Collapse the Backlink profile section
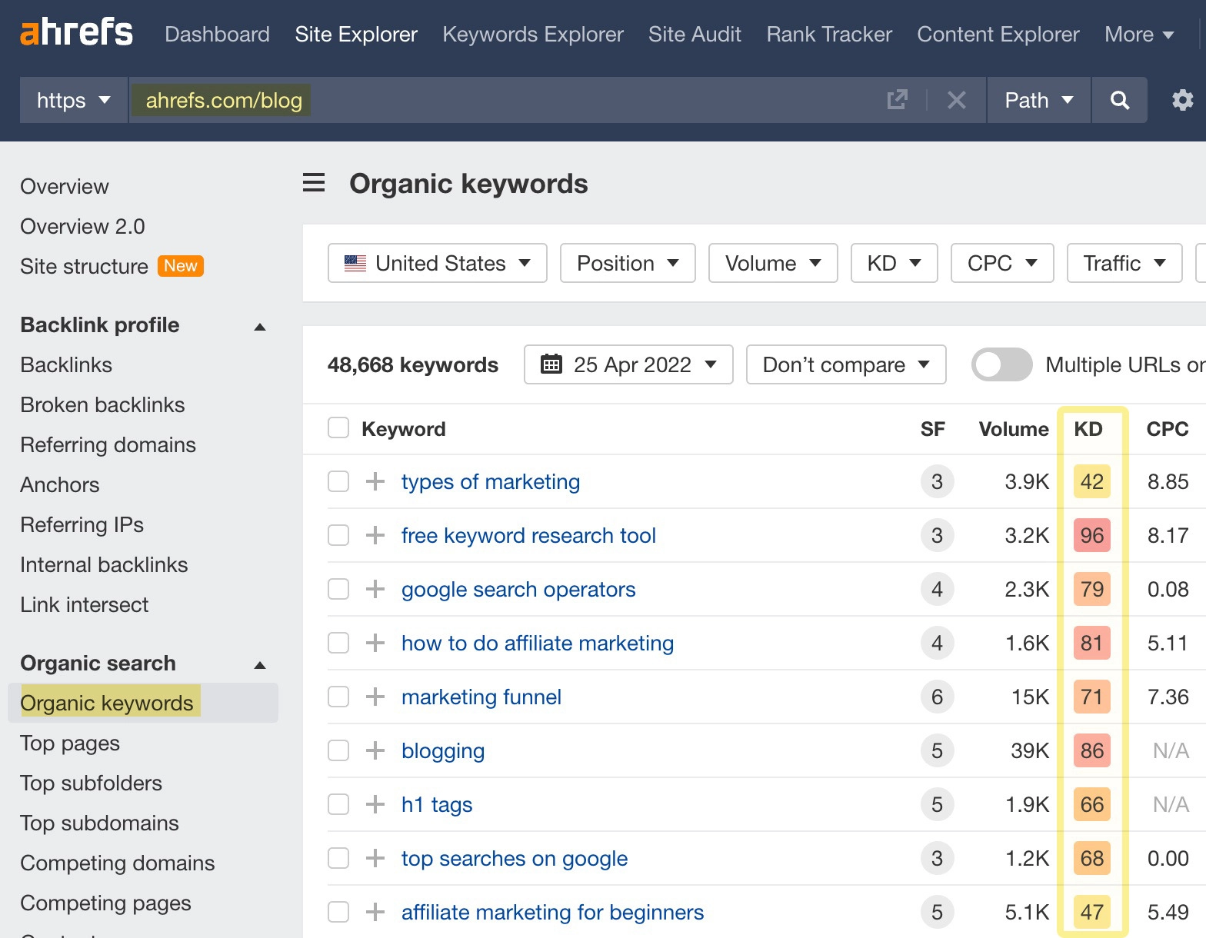The image size is (1206, 938). (x=260, y=327)
